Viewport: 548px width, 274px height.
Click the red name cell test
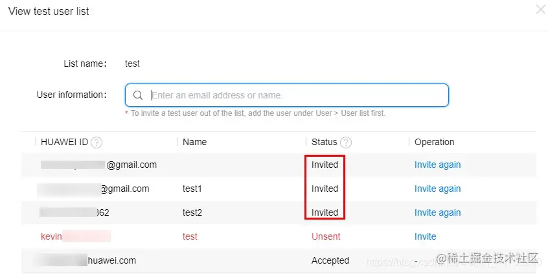(x=190, y=236)
